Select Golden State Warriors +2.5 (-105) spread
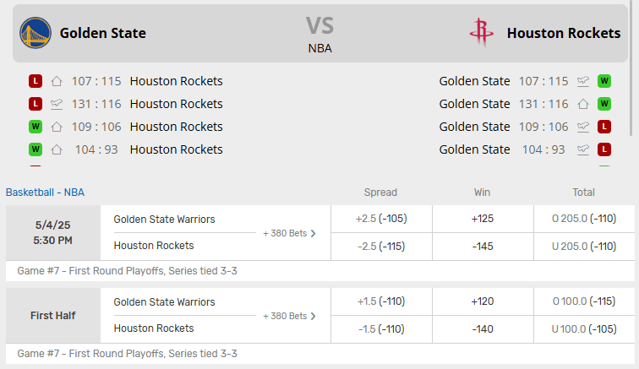This screenshot has height=369, width=639. [381, 219]
